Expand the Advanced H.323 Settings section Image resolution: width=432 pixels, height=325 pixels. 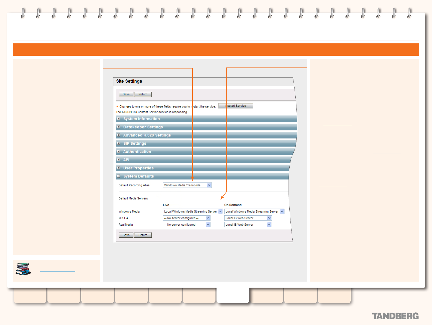pos(118,135)
